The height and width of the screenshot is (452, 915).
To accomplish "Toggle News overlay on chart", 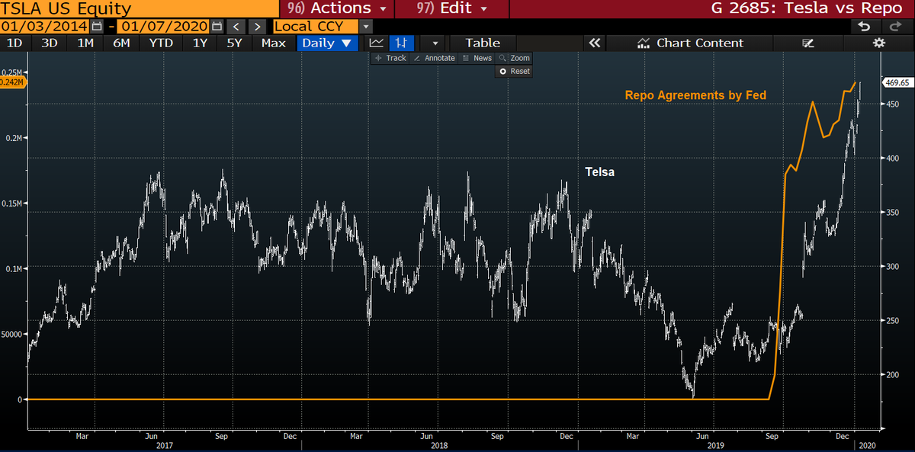I will click(477, 58).
